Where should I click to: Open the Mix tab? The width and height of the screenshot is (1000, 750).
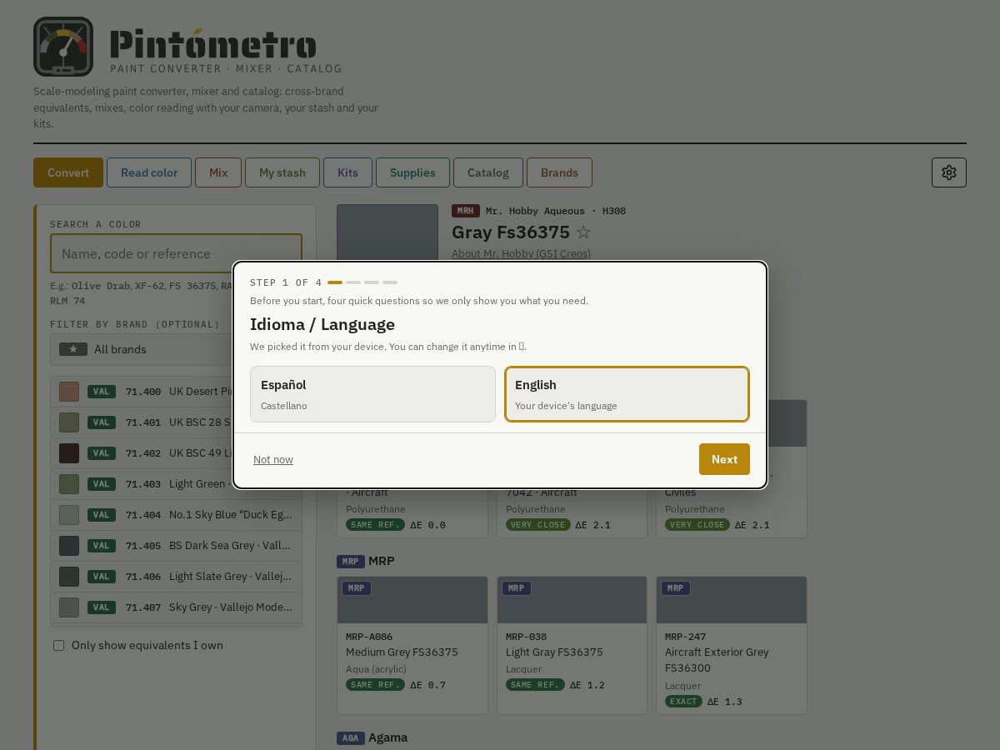click(x=218, y=172)
